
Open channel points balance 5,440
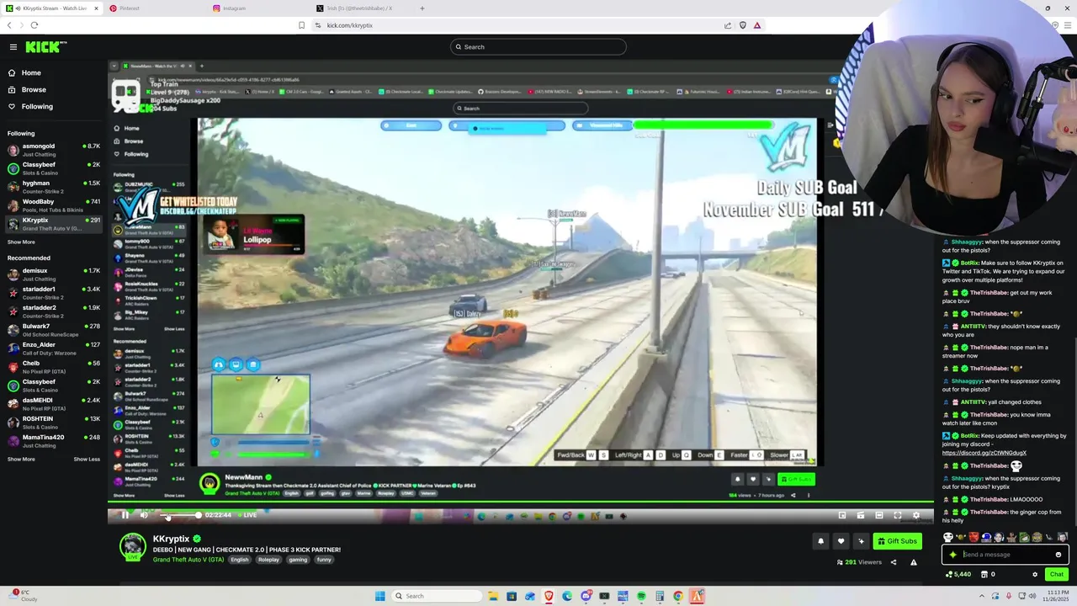click(x=958, y=574)
